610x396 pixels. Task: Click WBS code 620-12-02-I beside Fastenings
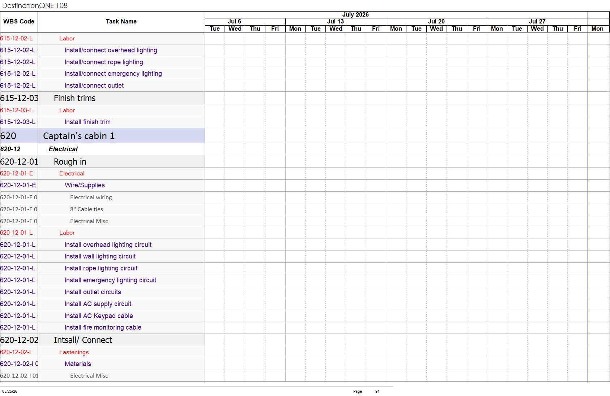click(16, 352)
